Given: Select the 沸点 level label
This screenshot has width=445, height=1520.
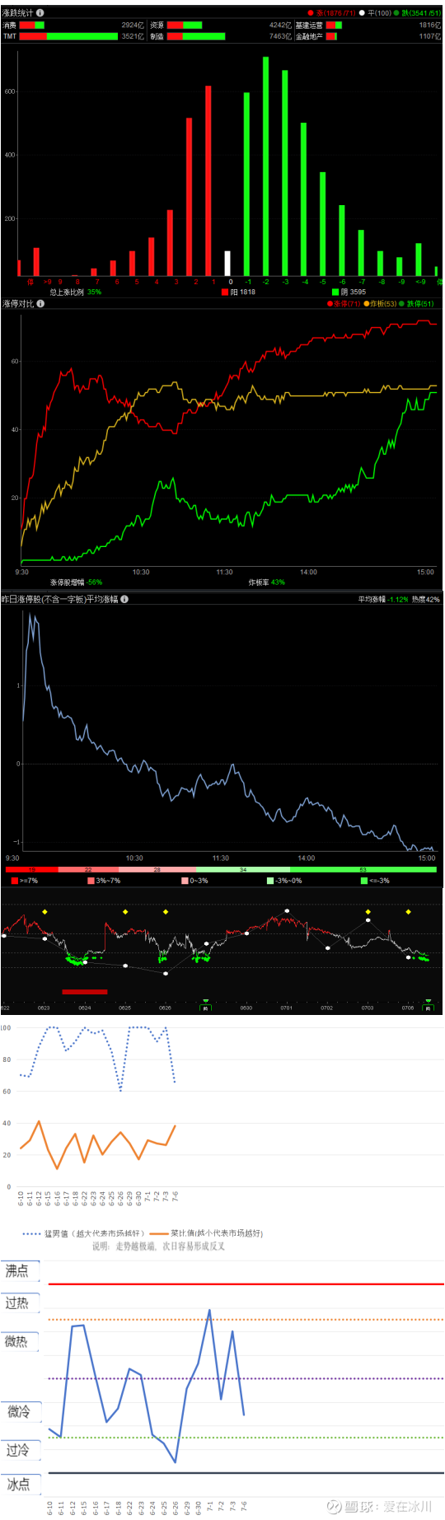Looking at the screenshot, I should [18, 1270].
